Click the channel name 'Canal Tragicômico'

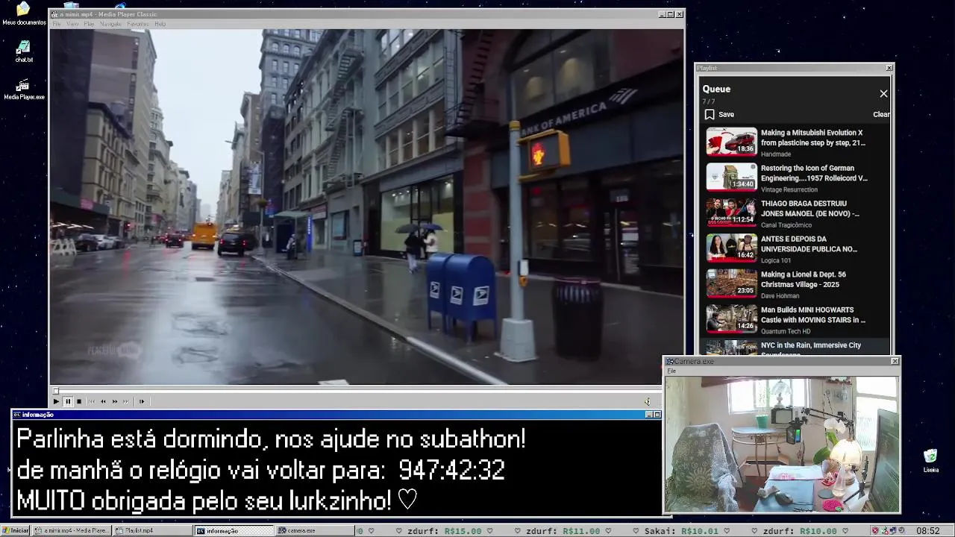point(786,225)
